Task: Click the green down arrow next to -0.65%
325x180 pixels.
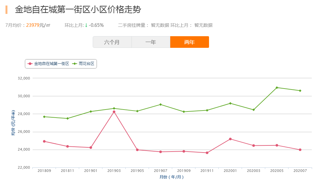Action: click(86, 25)
